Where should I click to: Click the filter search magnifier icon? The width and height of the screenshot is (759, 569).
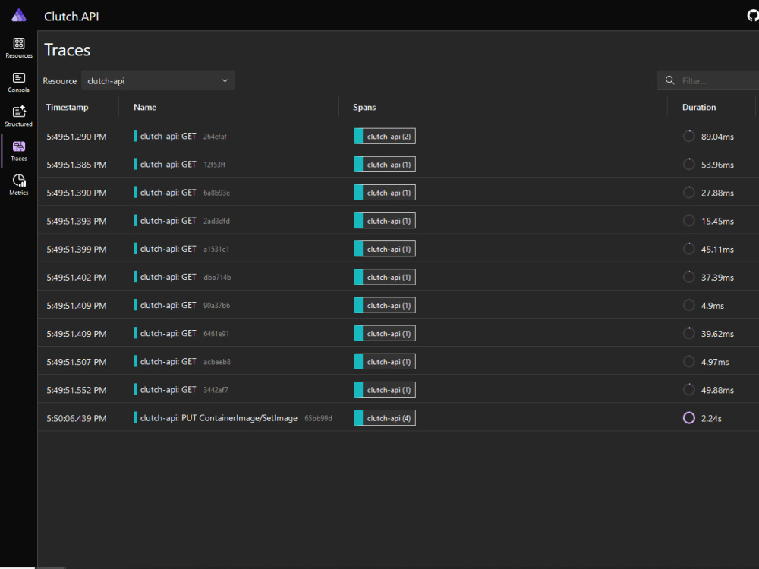[x=670, y=80]
